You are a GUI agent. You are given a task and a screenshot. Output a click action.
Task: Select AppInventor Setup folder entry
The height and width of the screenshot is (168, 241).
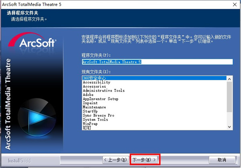(100, 99)
